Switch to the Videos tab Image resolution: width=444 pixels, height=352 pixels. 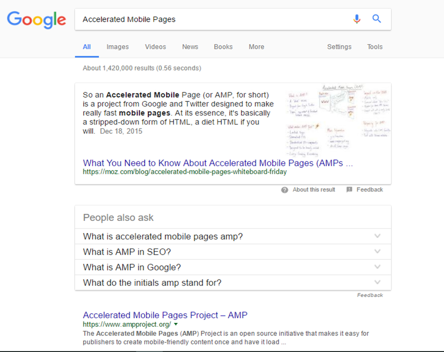coord(155,47)
